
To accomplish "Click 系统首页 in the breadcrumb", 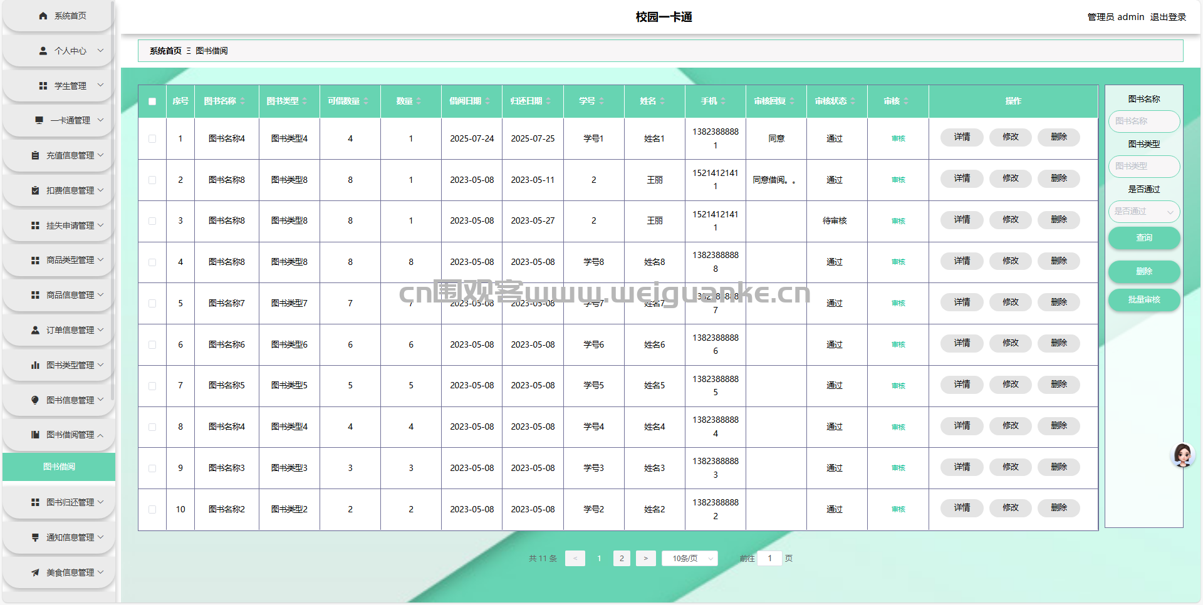I will tap(165, 51).
